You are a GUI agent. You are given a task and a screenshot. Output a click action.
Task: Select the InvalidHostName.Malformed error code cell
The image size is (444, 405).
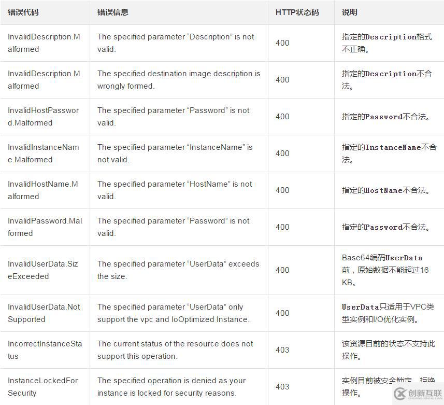pyautogui.click(x=43, y=190)
